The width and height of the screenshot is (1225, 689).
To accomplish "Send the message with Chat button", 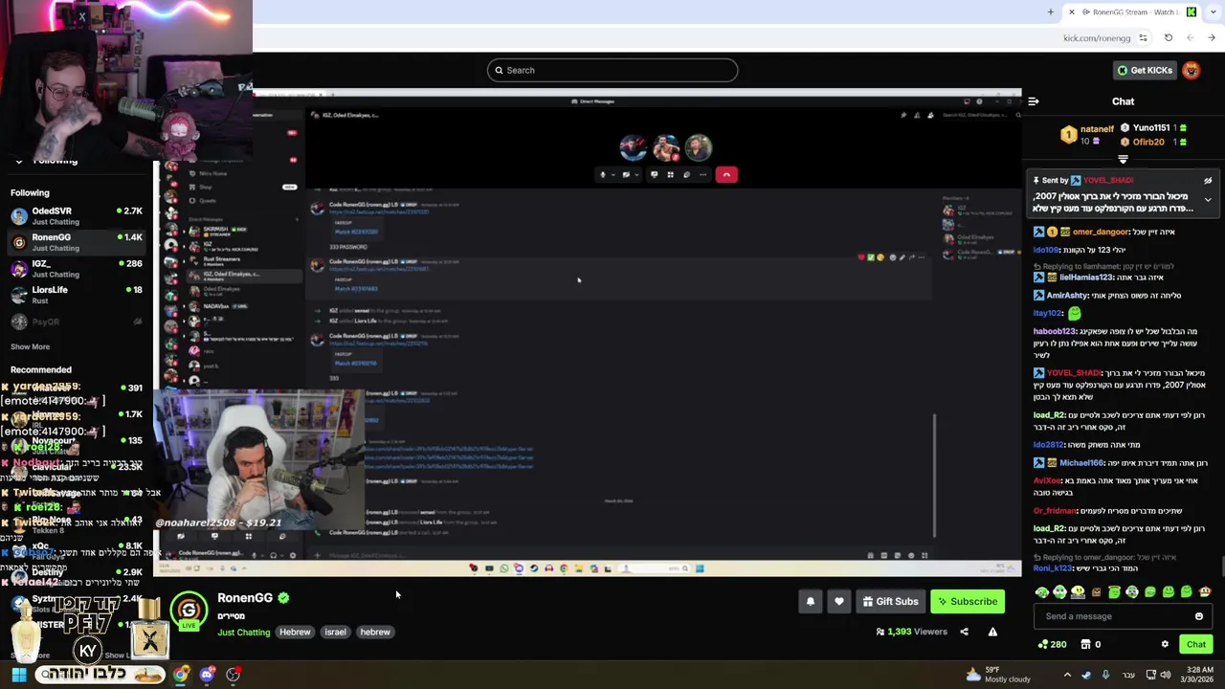I will 1195,644.
